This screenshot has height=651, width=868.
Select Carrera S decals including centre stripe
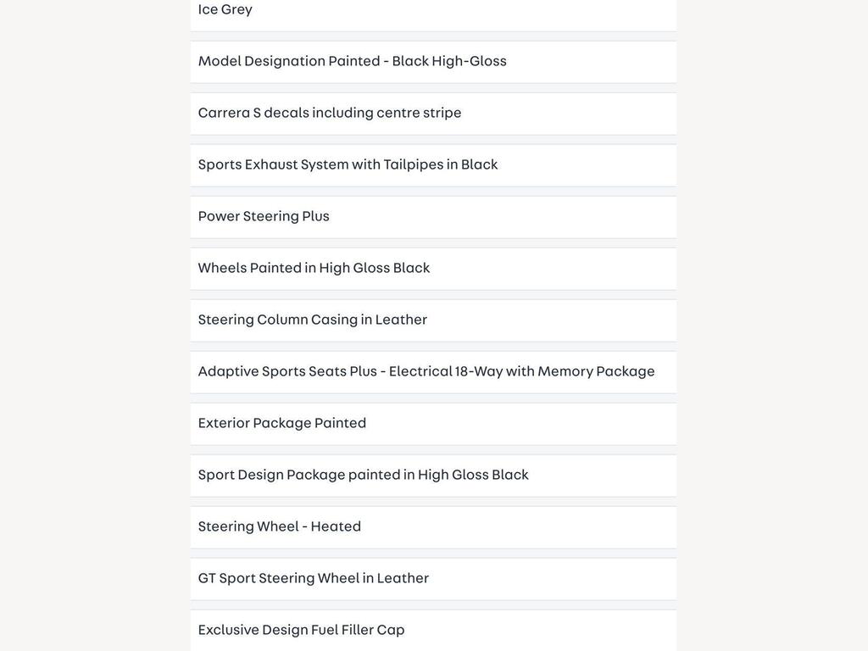[433, 114]
